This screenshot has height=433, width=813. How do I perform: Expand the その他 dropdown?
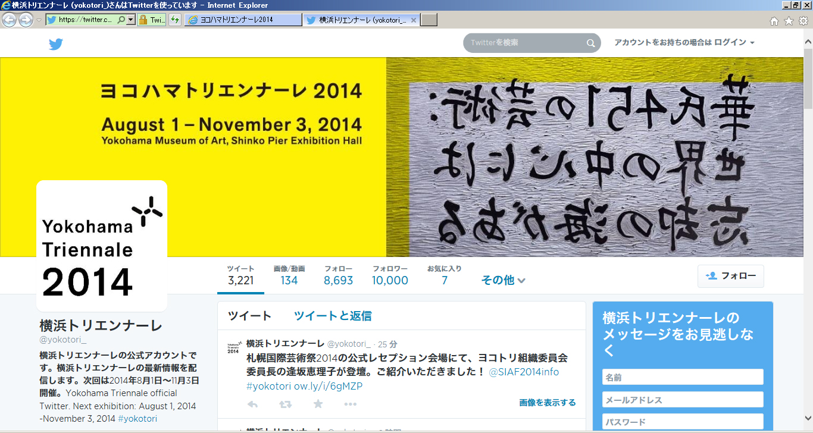click(x=503, y=280)
